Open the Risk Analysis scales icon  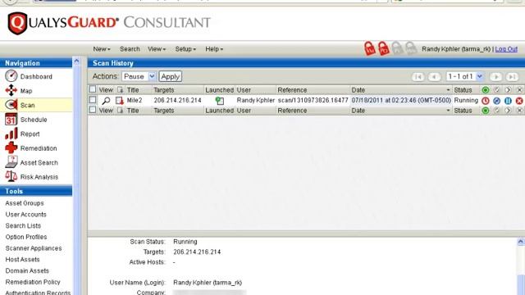(11, 176)
